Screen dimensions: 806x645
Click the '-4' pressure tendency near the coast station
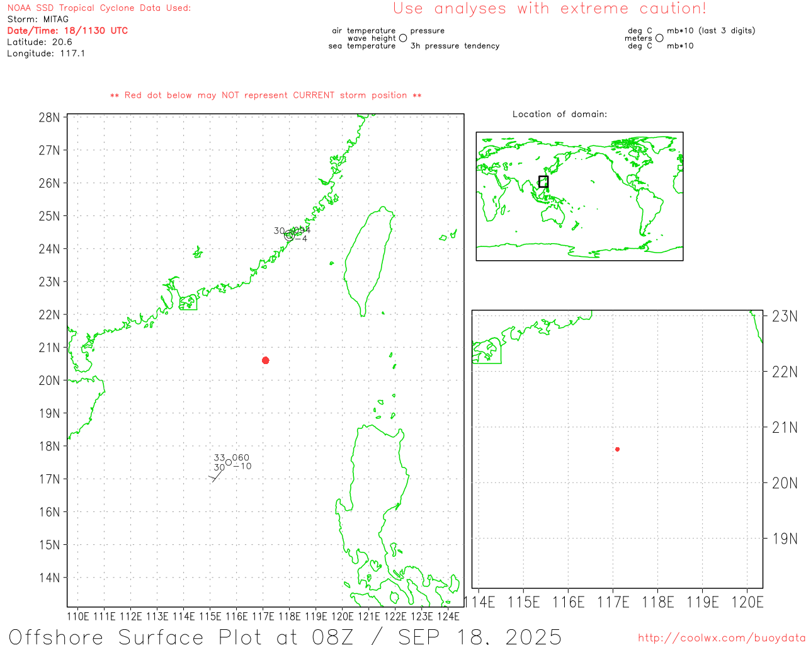[301, 239]
